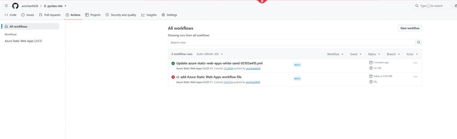Open the Update azure-static-web-apps-white-sand run

pos(219,63)
